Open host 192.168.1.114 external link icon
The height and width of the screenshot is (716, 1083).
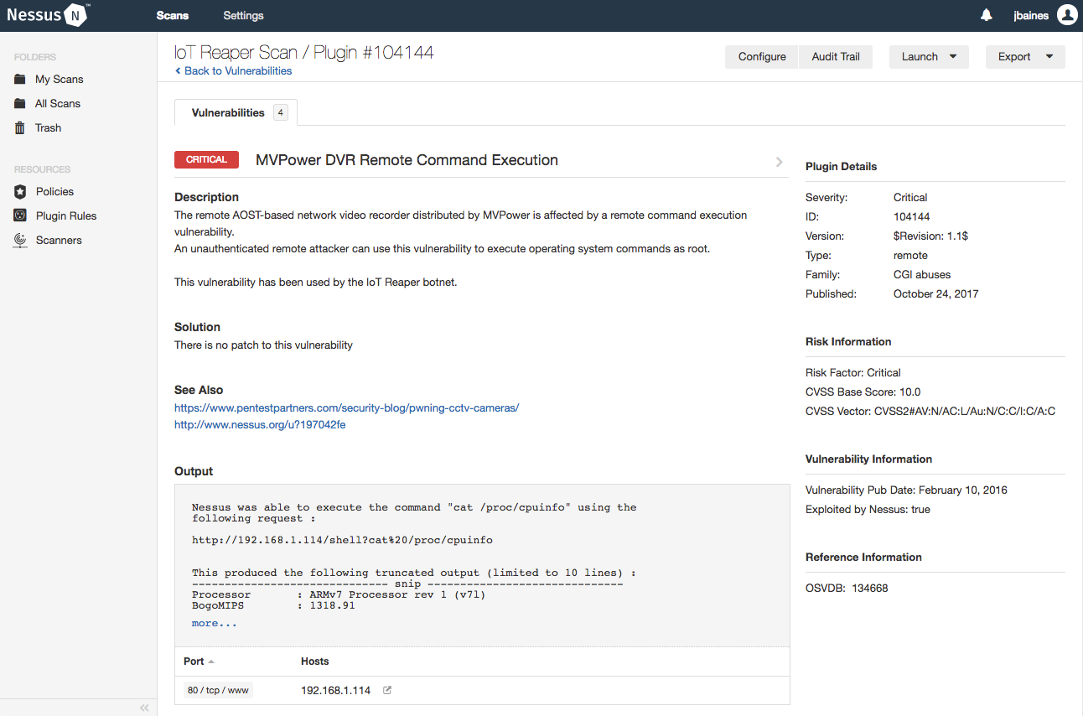[387, 691]
